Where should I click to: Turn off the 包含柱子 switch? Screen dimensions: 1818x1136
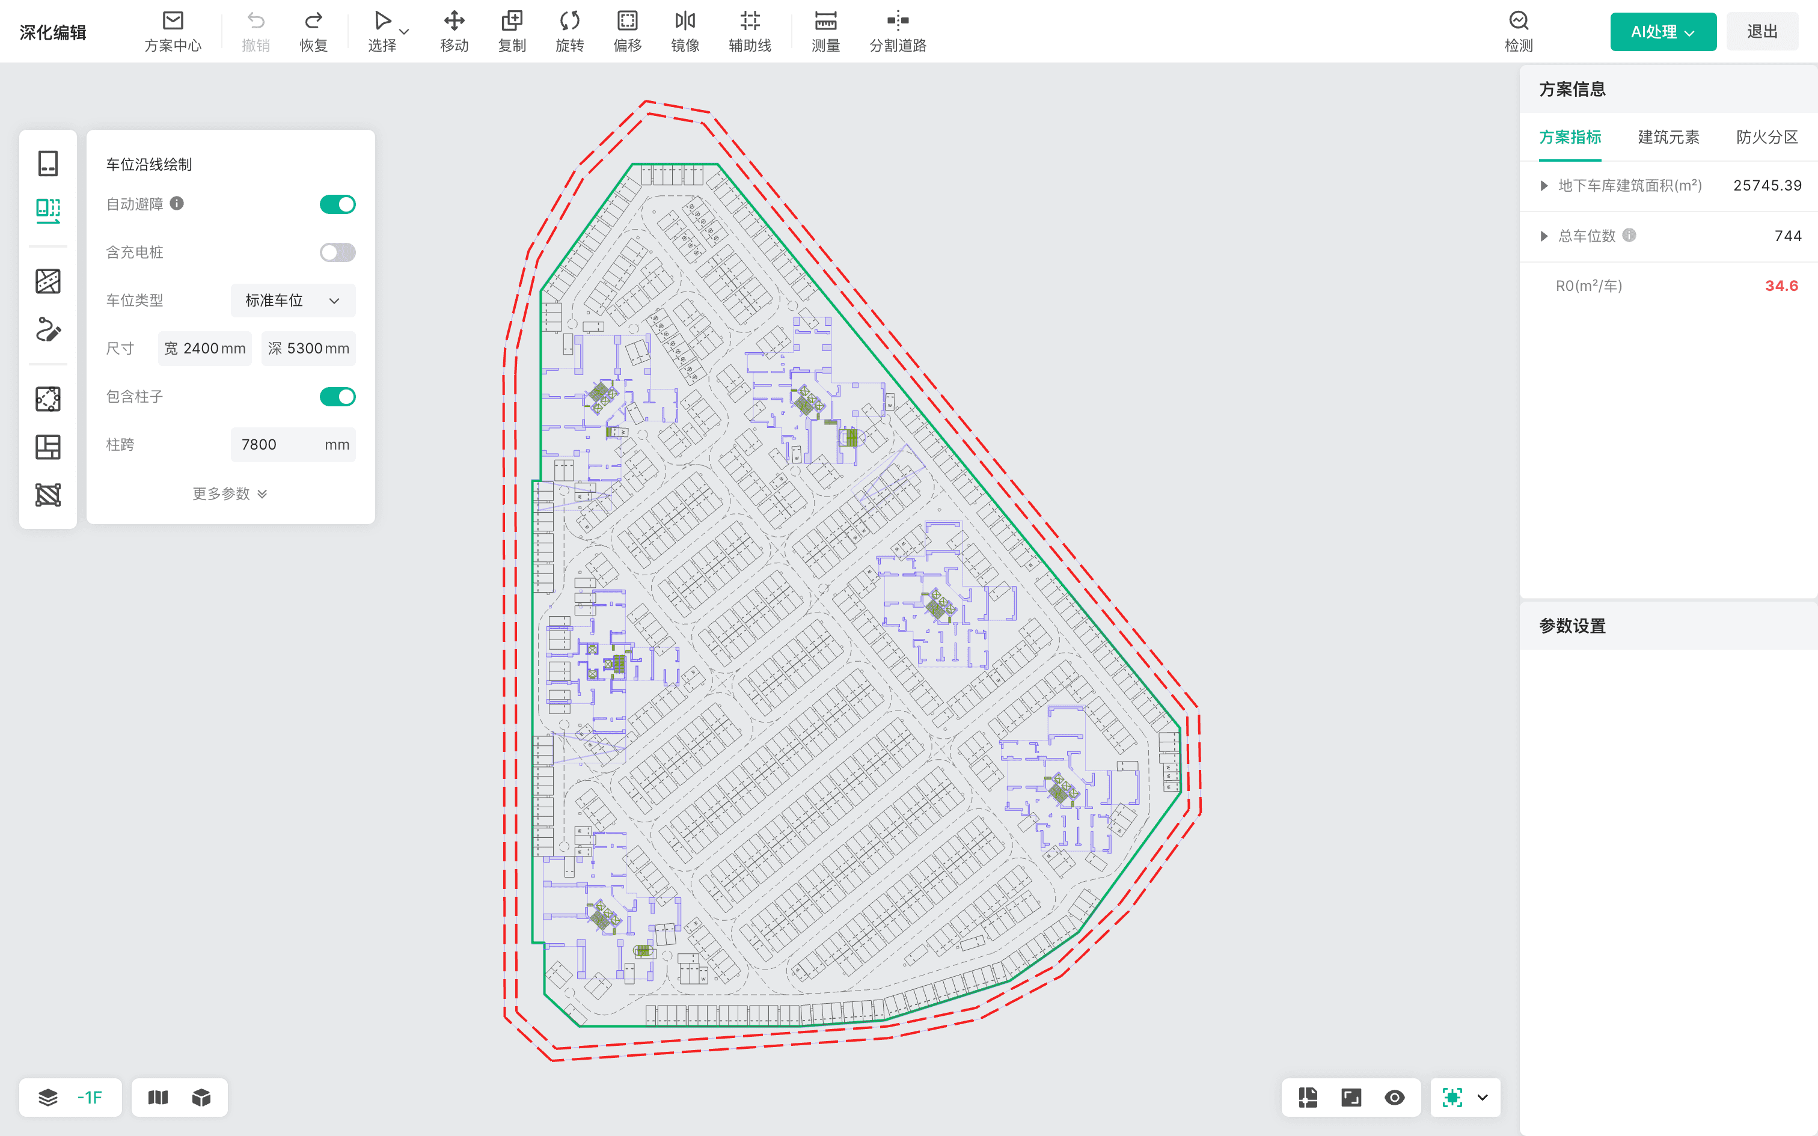(337, 397)
